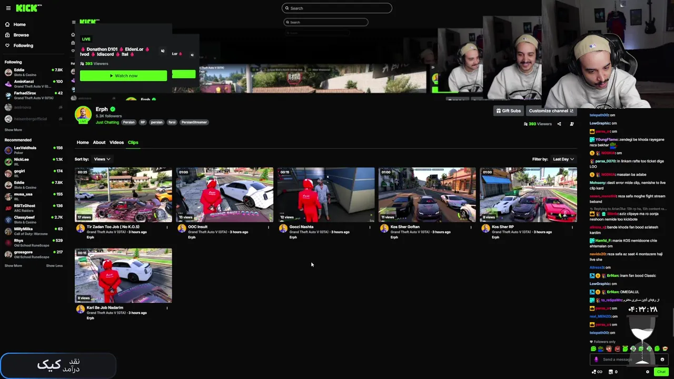The height and width of the screenshot is (379, 674).
Task: Open AminKenzi in the Following list
Action: [x=34, y=84]
